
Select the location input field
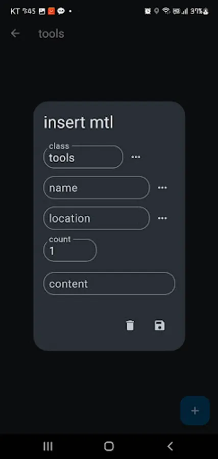96,218
